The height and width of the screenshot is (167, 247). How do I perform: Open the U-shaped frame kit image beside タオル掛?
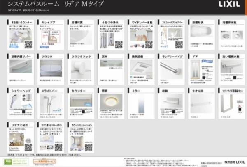click(227, 103)
